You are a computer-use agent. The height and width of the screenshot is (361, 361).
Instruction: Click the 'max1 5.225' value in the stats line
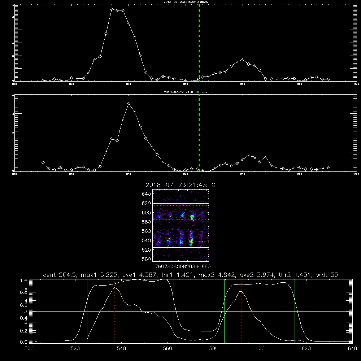(x=100, y=275)
